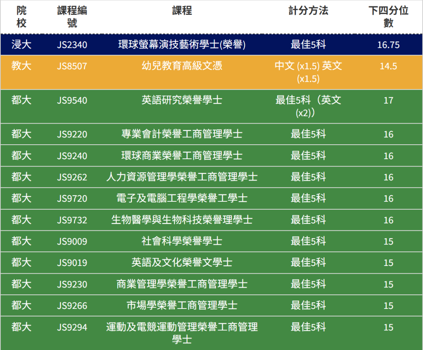Click 都大 in the JS9266 row

pos(21,305)
